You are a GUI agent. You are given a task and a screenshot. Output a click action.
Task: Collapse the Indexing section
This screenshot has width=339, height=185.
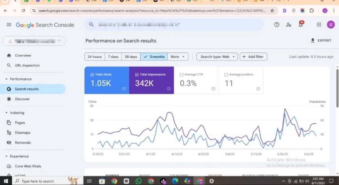point(7,113)
